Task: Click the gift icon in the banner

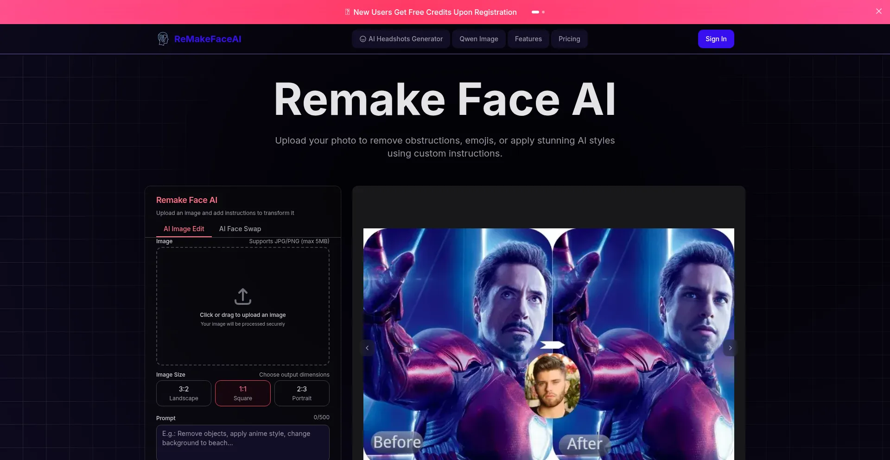Action: pos(348,12)
